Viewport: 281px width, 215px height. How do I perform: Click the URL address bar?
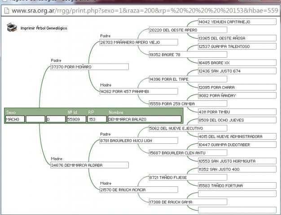(144, 10)
